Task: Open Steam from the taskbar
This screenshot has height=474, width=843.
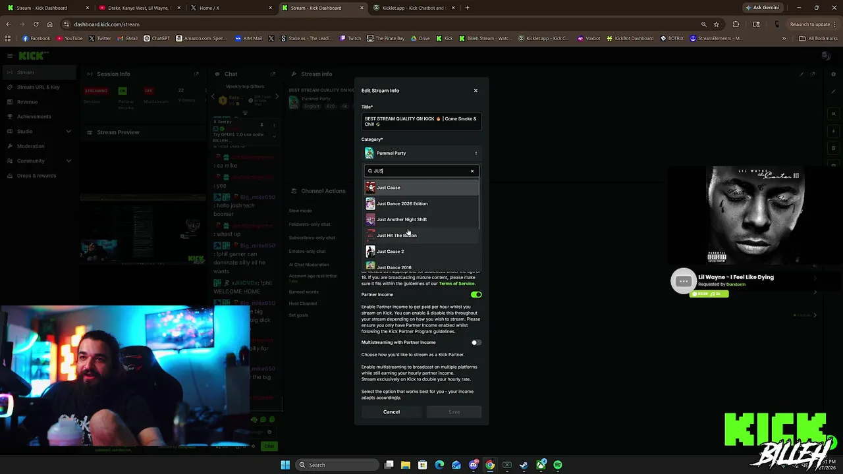Action: (x=524, y=465)
